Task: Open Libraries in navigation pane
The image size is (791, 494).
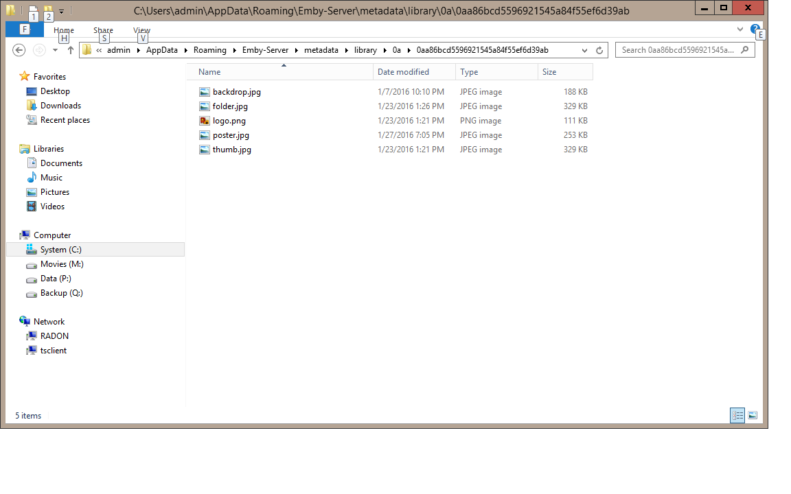Action: (49, 149)
